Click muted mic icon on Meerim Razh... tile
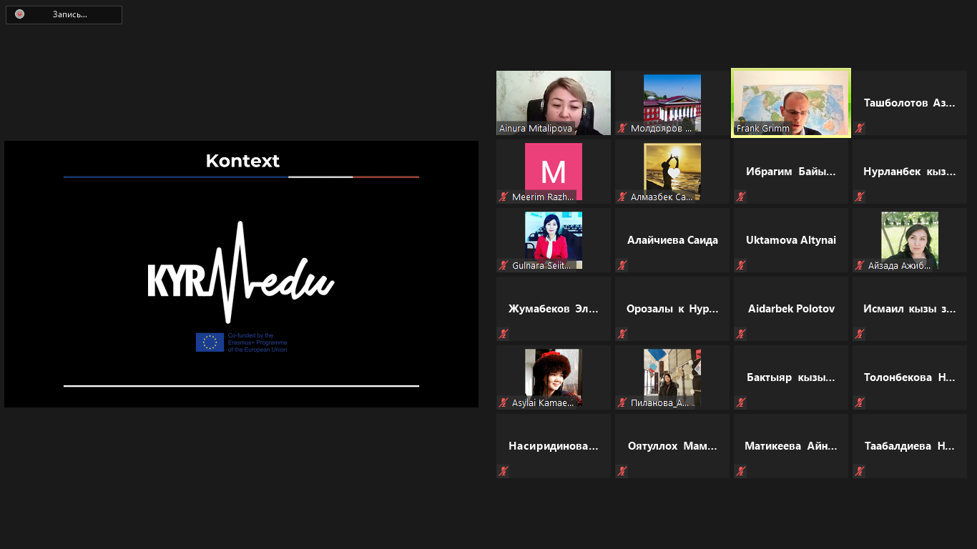977x549 pixels. [504, 197]
